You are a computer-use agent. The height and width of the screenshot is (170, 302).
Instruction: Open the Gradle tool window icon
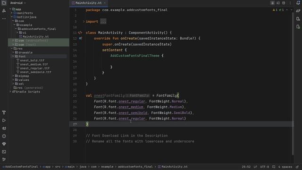click(298, 11)
